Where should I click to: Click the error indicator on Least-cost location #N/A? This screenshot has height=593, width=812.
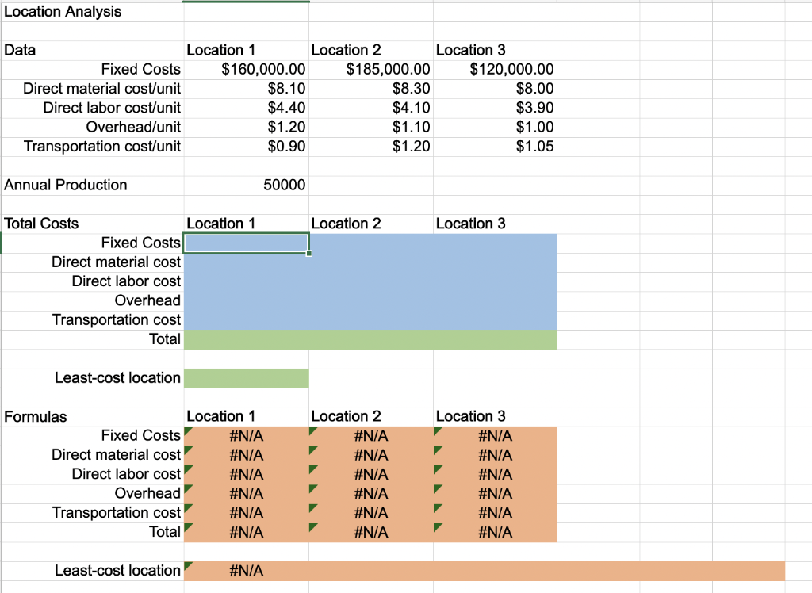pos(189,567)
